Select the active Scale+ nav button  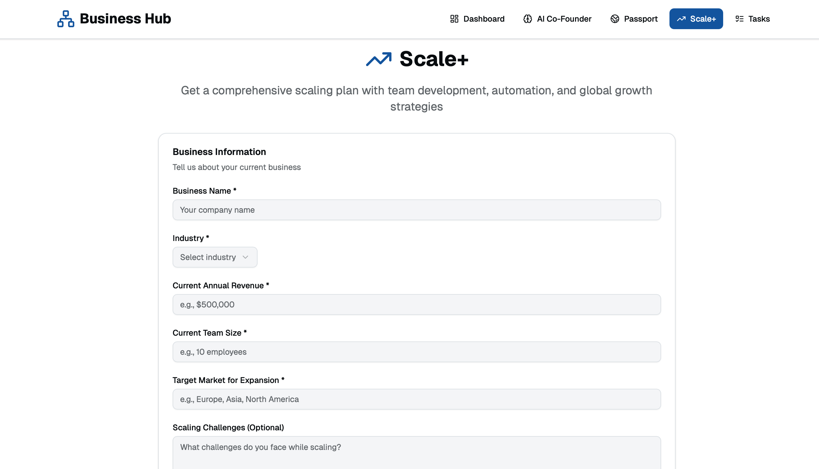pos(696,19)
